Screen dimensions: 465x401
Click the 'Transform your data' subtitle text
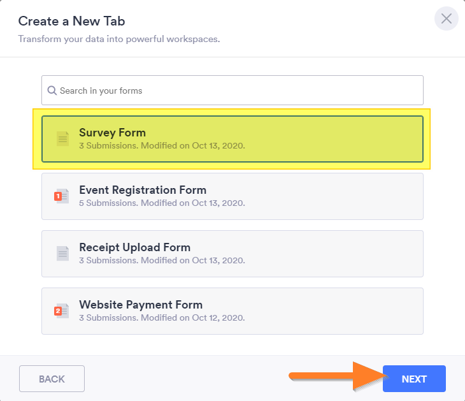click(118, 39)
